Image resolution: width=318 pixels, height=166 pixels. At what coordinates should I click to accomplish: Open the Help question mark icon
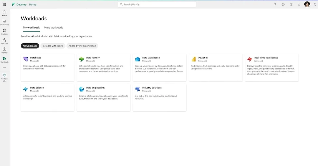tap(275, 4)
